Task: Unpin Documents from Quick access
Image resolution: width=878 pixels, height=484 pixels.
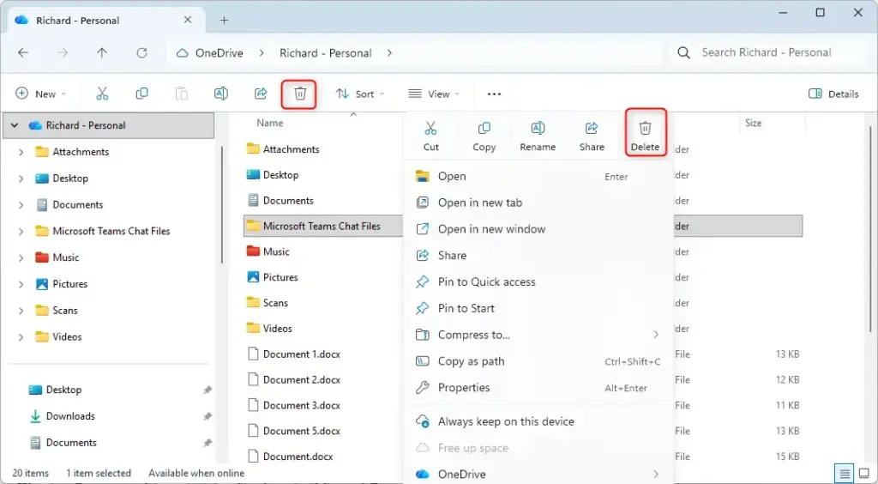Action: [x=207, y=443]
